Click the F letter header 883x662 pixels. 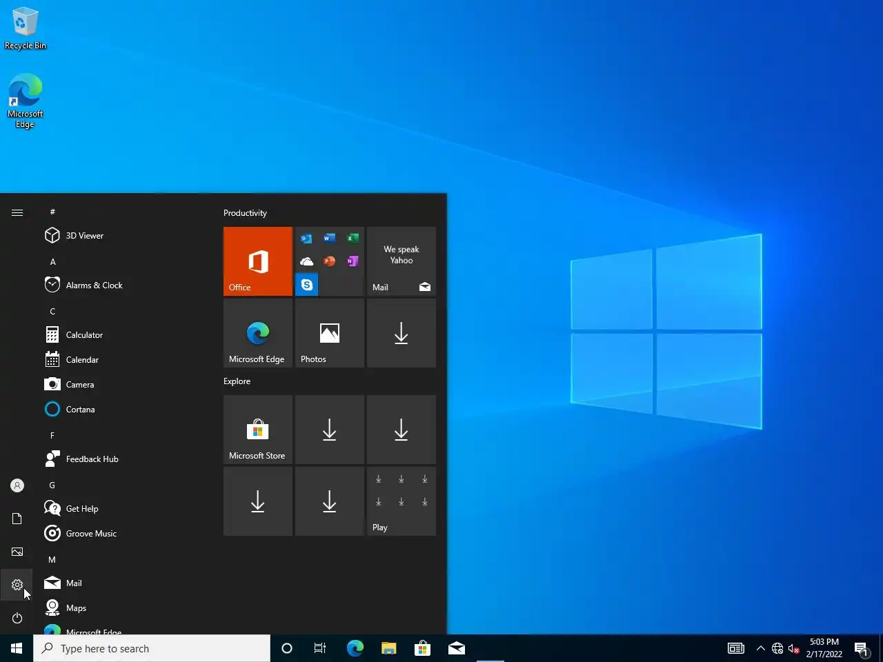pos(52,435)
